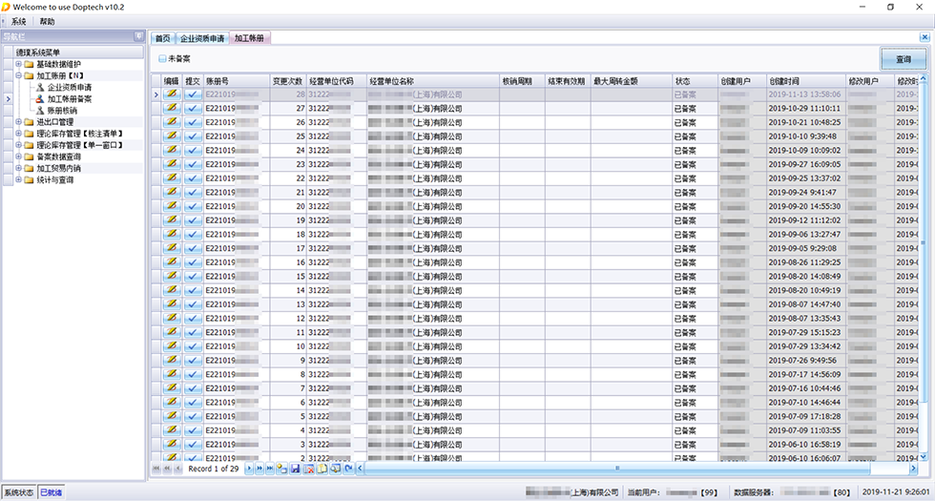Screen dimensions: 935x501
Task: Collapse the 加工账册【N】 tree node
Action: pos(17,75)
